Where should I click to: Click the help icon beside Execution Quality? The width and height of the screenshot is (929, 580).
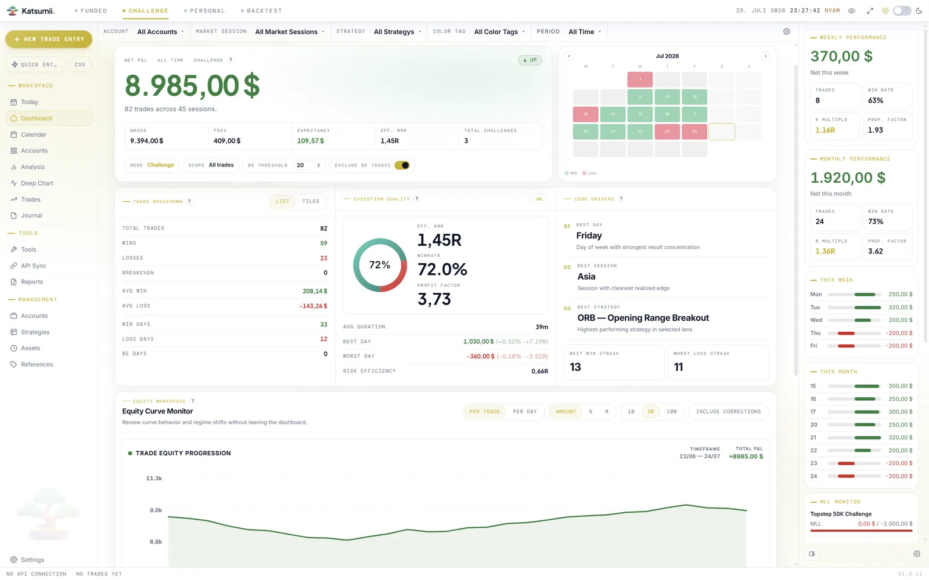417,199
